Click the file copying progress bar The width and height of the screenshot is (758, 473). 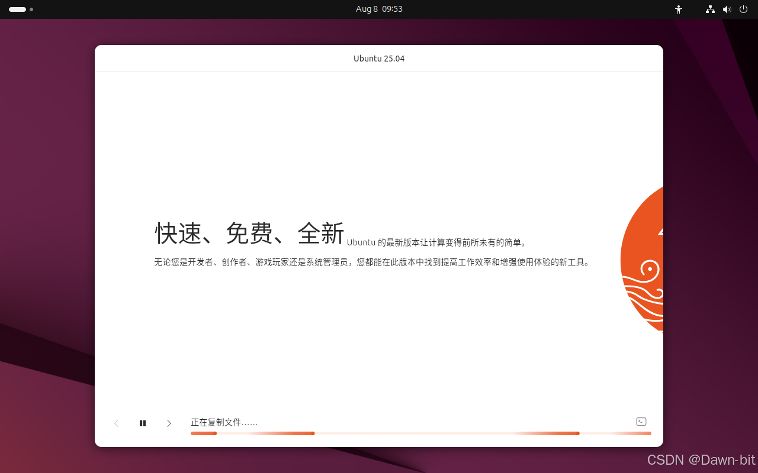421,433
